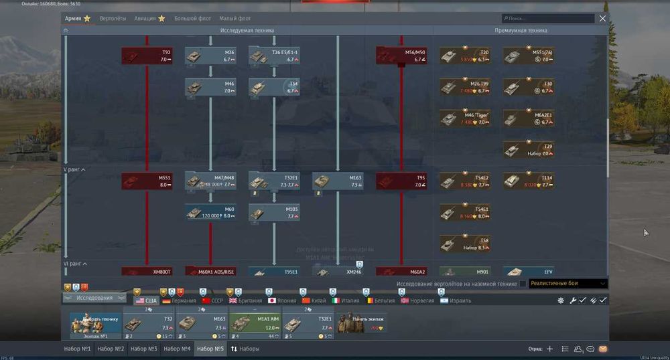This screenshot has width=670, height=360.
Task: Select the T92 tank icon in the tree
Action: 147,56
